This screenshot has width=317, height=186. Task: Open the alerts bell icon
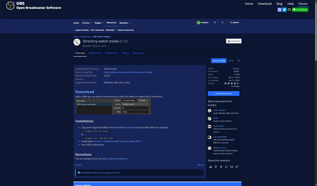click(222, 23)
